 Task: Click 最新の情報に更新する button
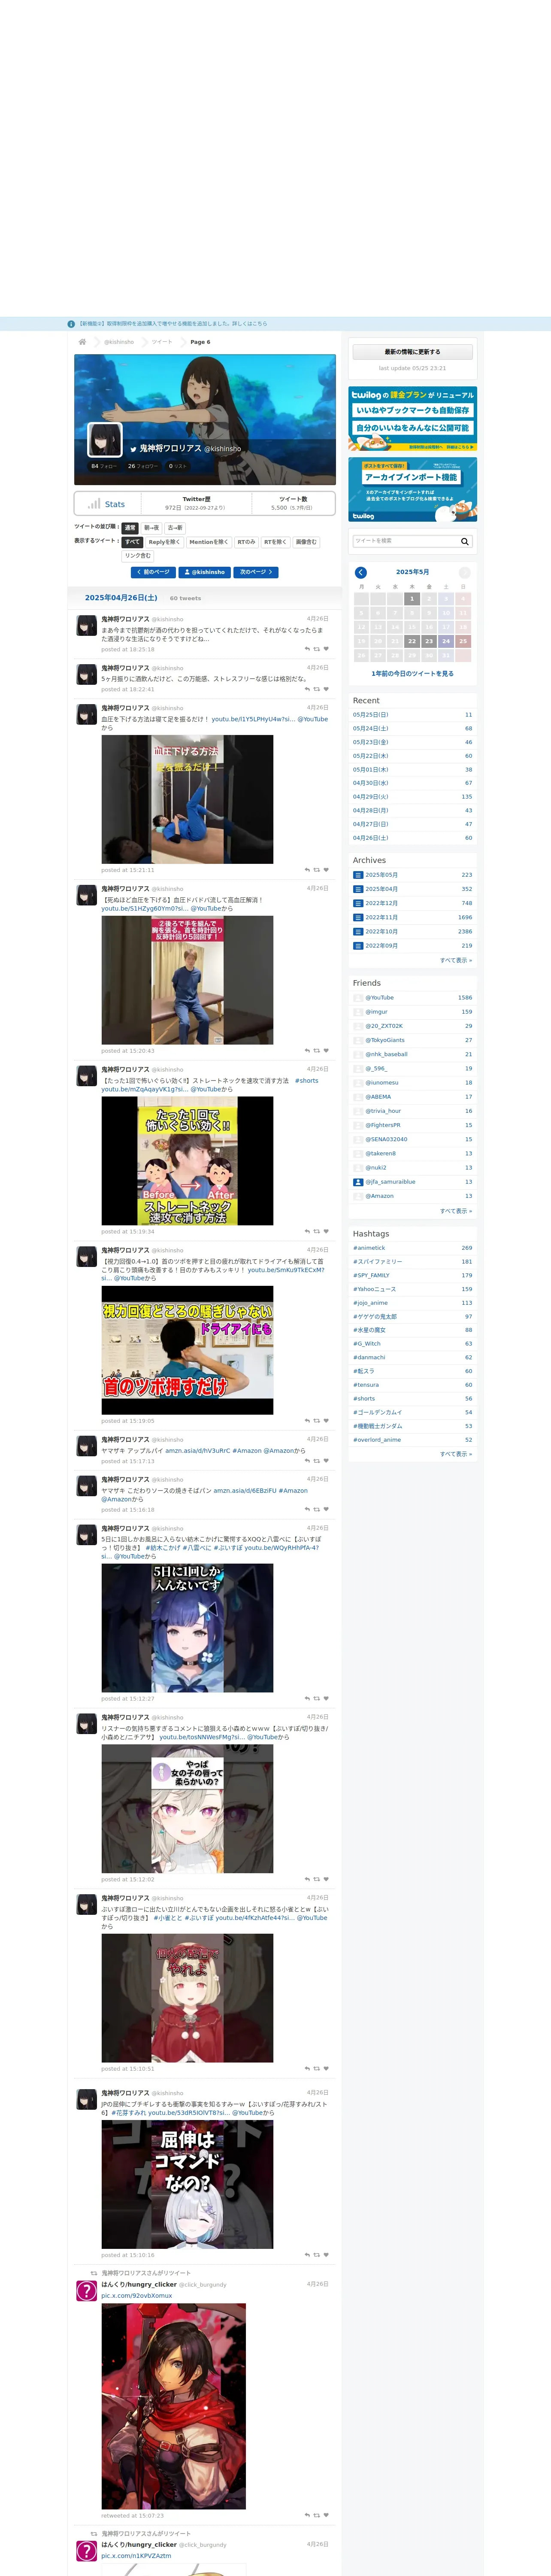coord(412,352)
